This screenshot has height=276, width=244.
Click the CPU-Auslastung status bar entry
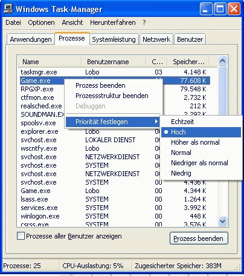[x=93, y=266]
